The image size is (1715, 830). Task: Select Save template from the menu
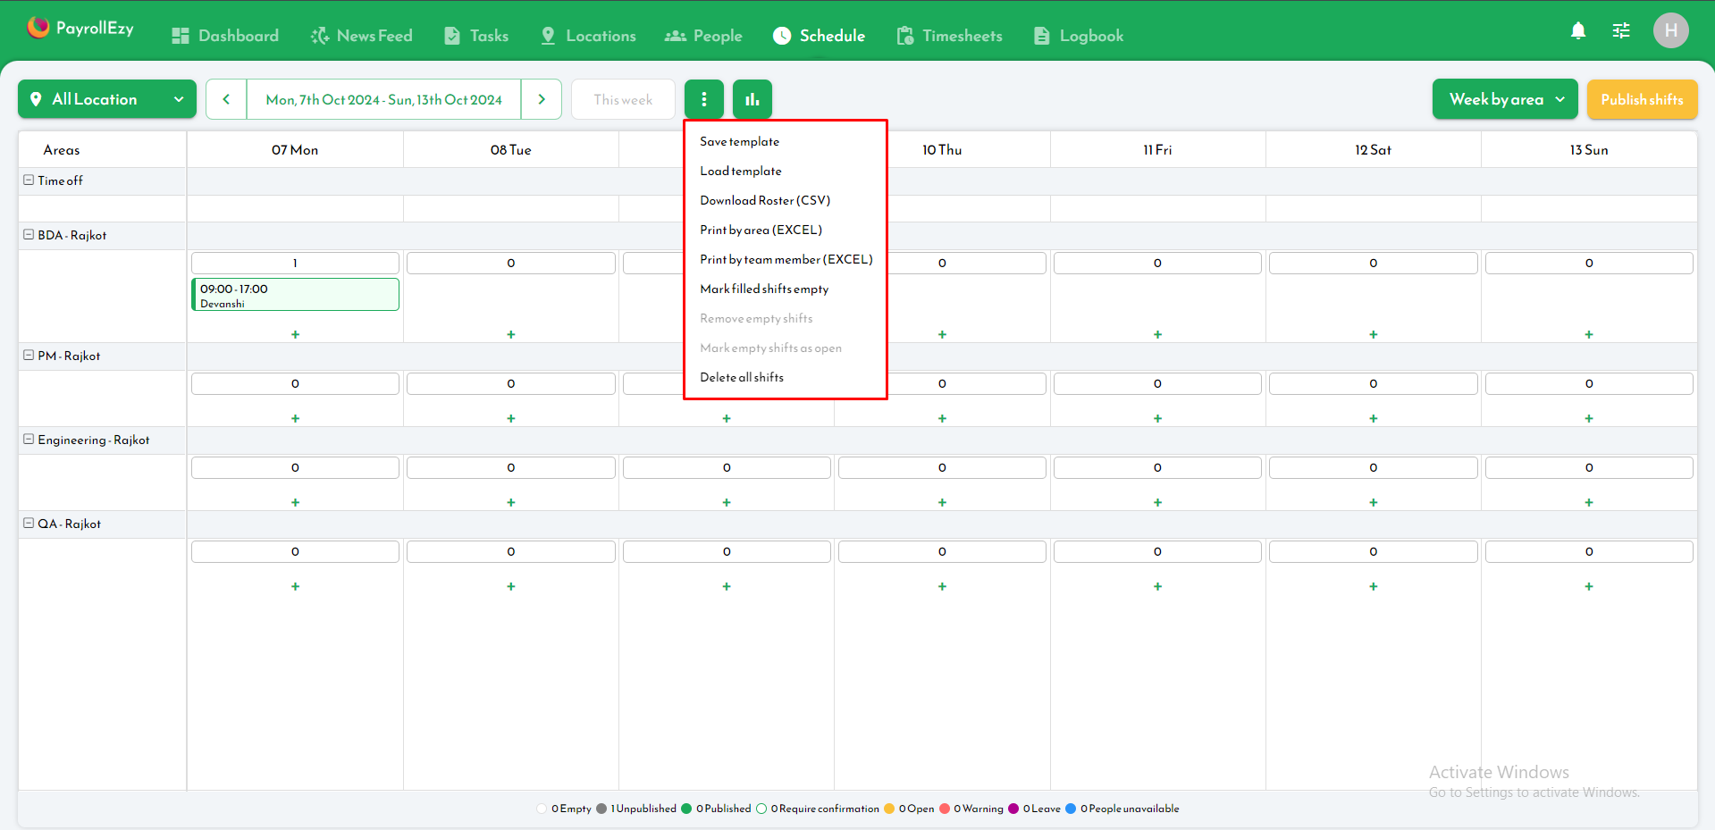pos(739,141)
